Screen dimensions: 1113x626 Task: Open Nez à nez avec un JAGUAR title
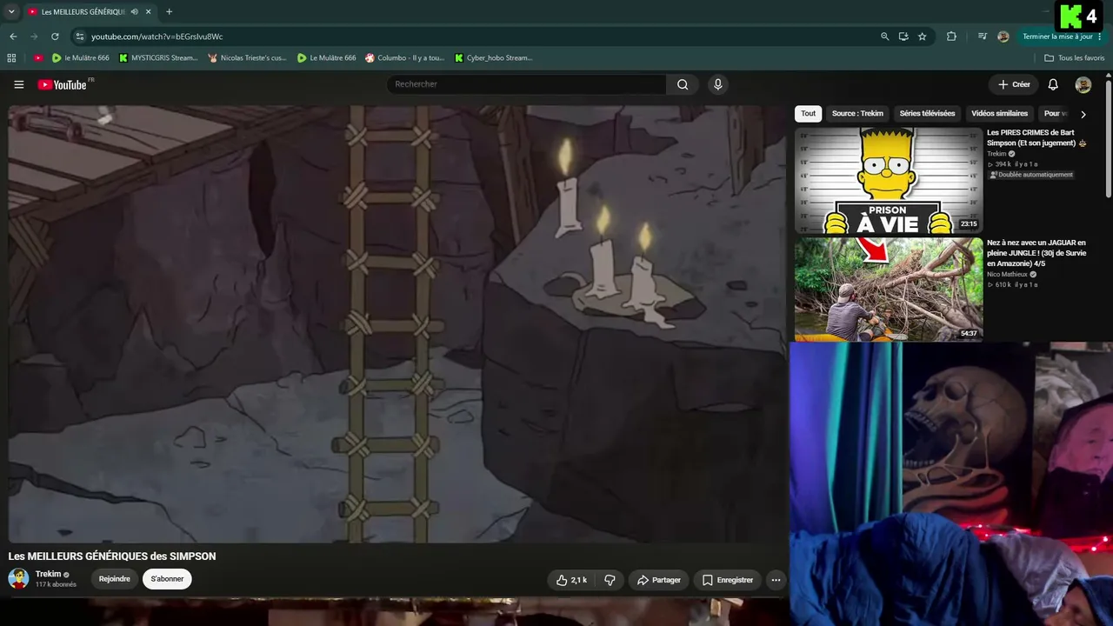pyautogui.click(x=1036, y=253)
